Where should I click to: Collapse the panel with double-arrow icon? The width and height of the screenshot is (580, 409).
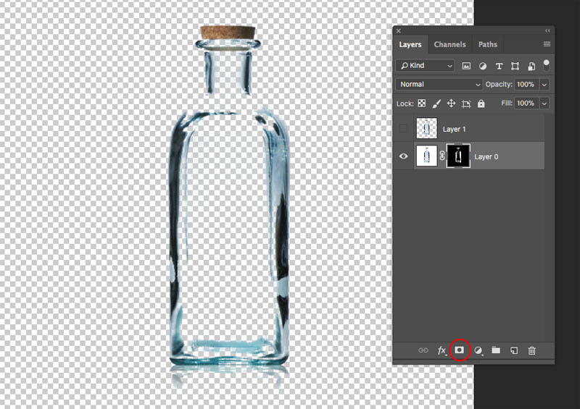click(x=548, y=30)
